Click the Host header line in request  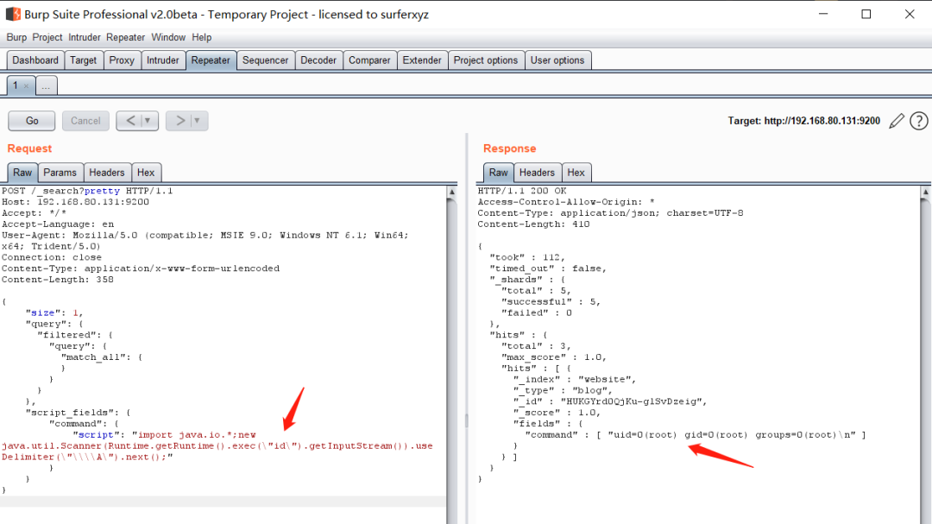[x=75, y=202]
